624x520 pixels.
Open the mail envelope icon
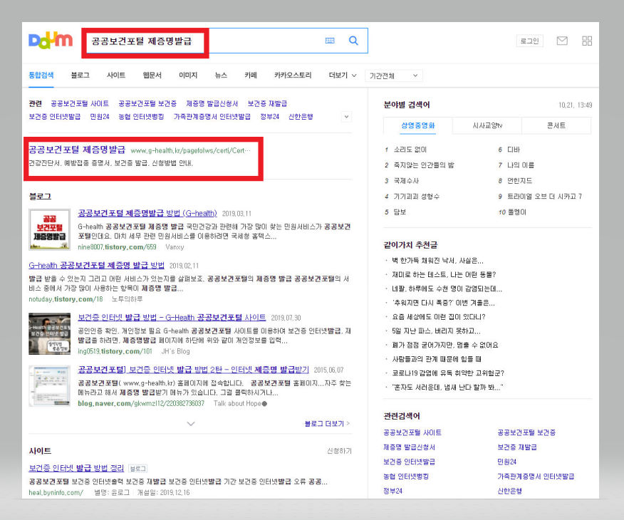[x=562, y=41]
